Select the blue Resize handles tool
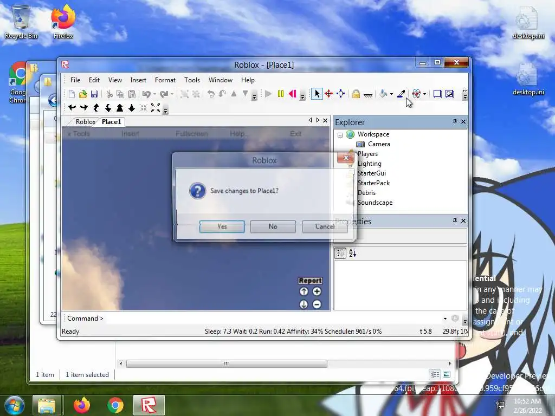Screen dimensions: 555x416 [x=340, y=94]
